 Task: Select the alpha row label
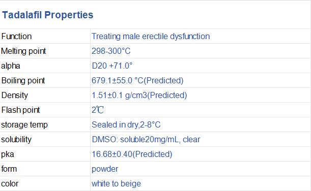(11, 66)
